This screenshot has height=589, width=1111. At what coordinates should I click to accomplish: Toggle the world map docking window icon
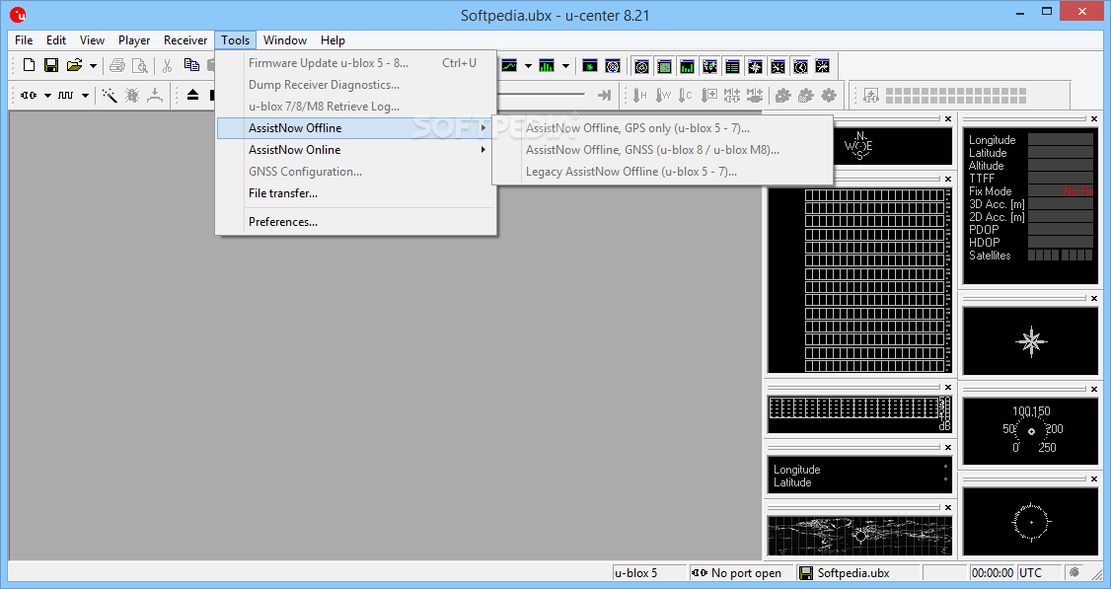(710, 67)
